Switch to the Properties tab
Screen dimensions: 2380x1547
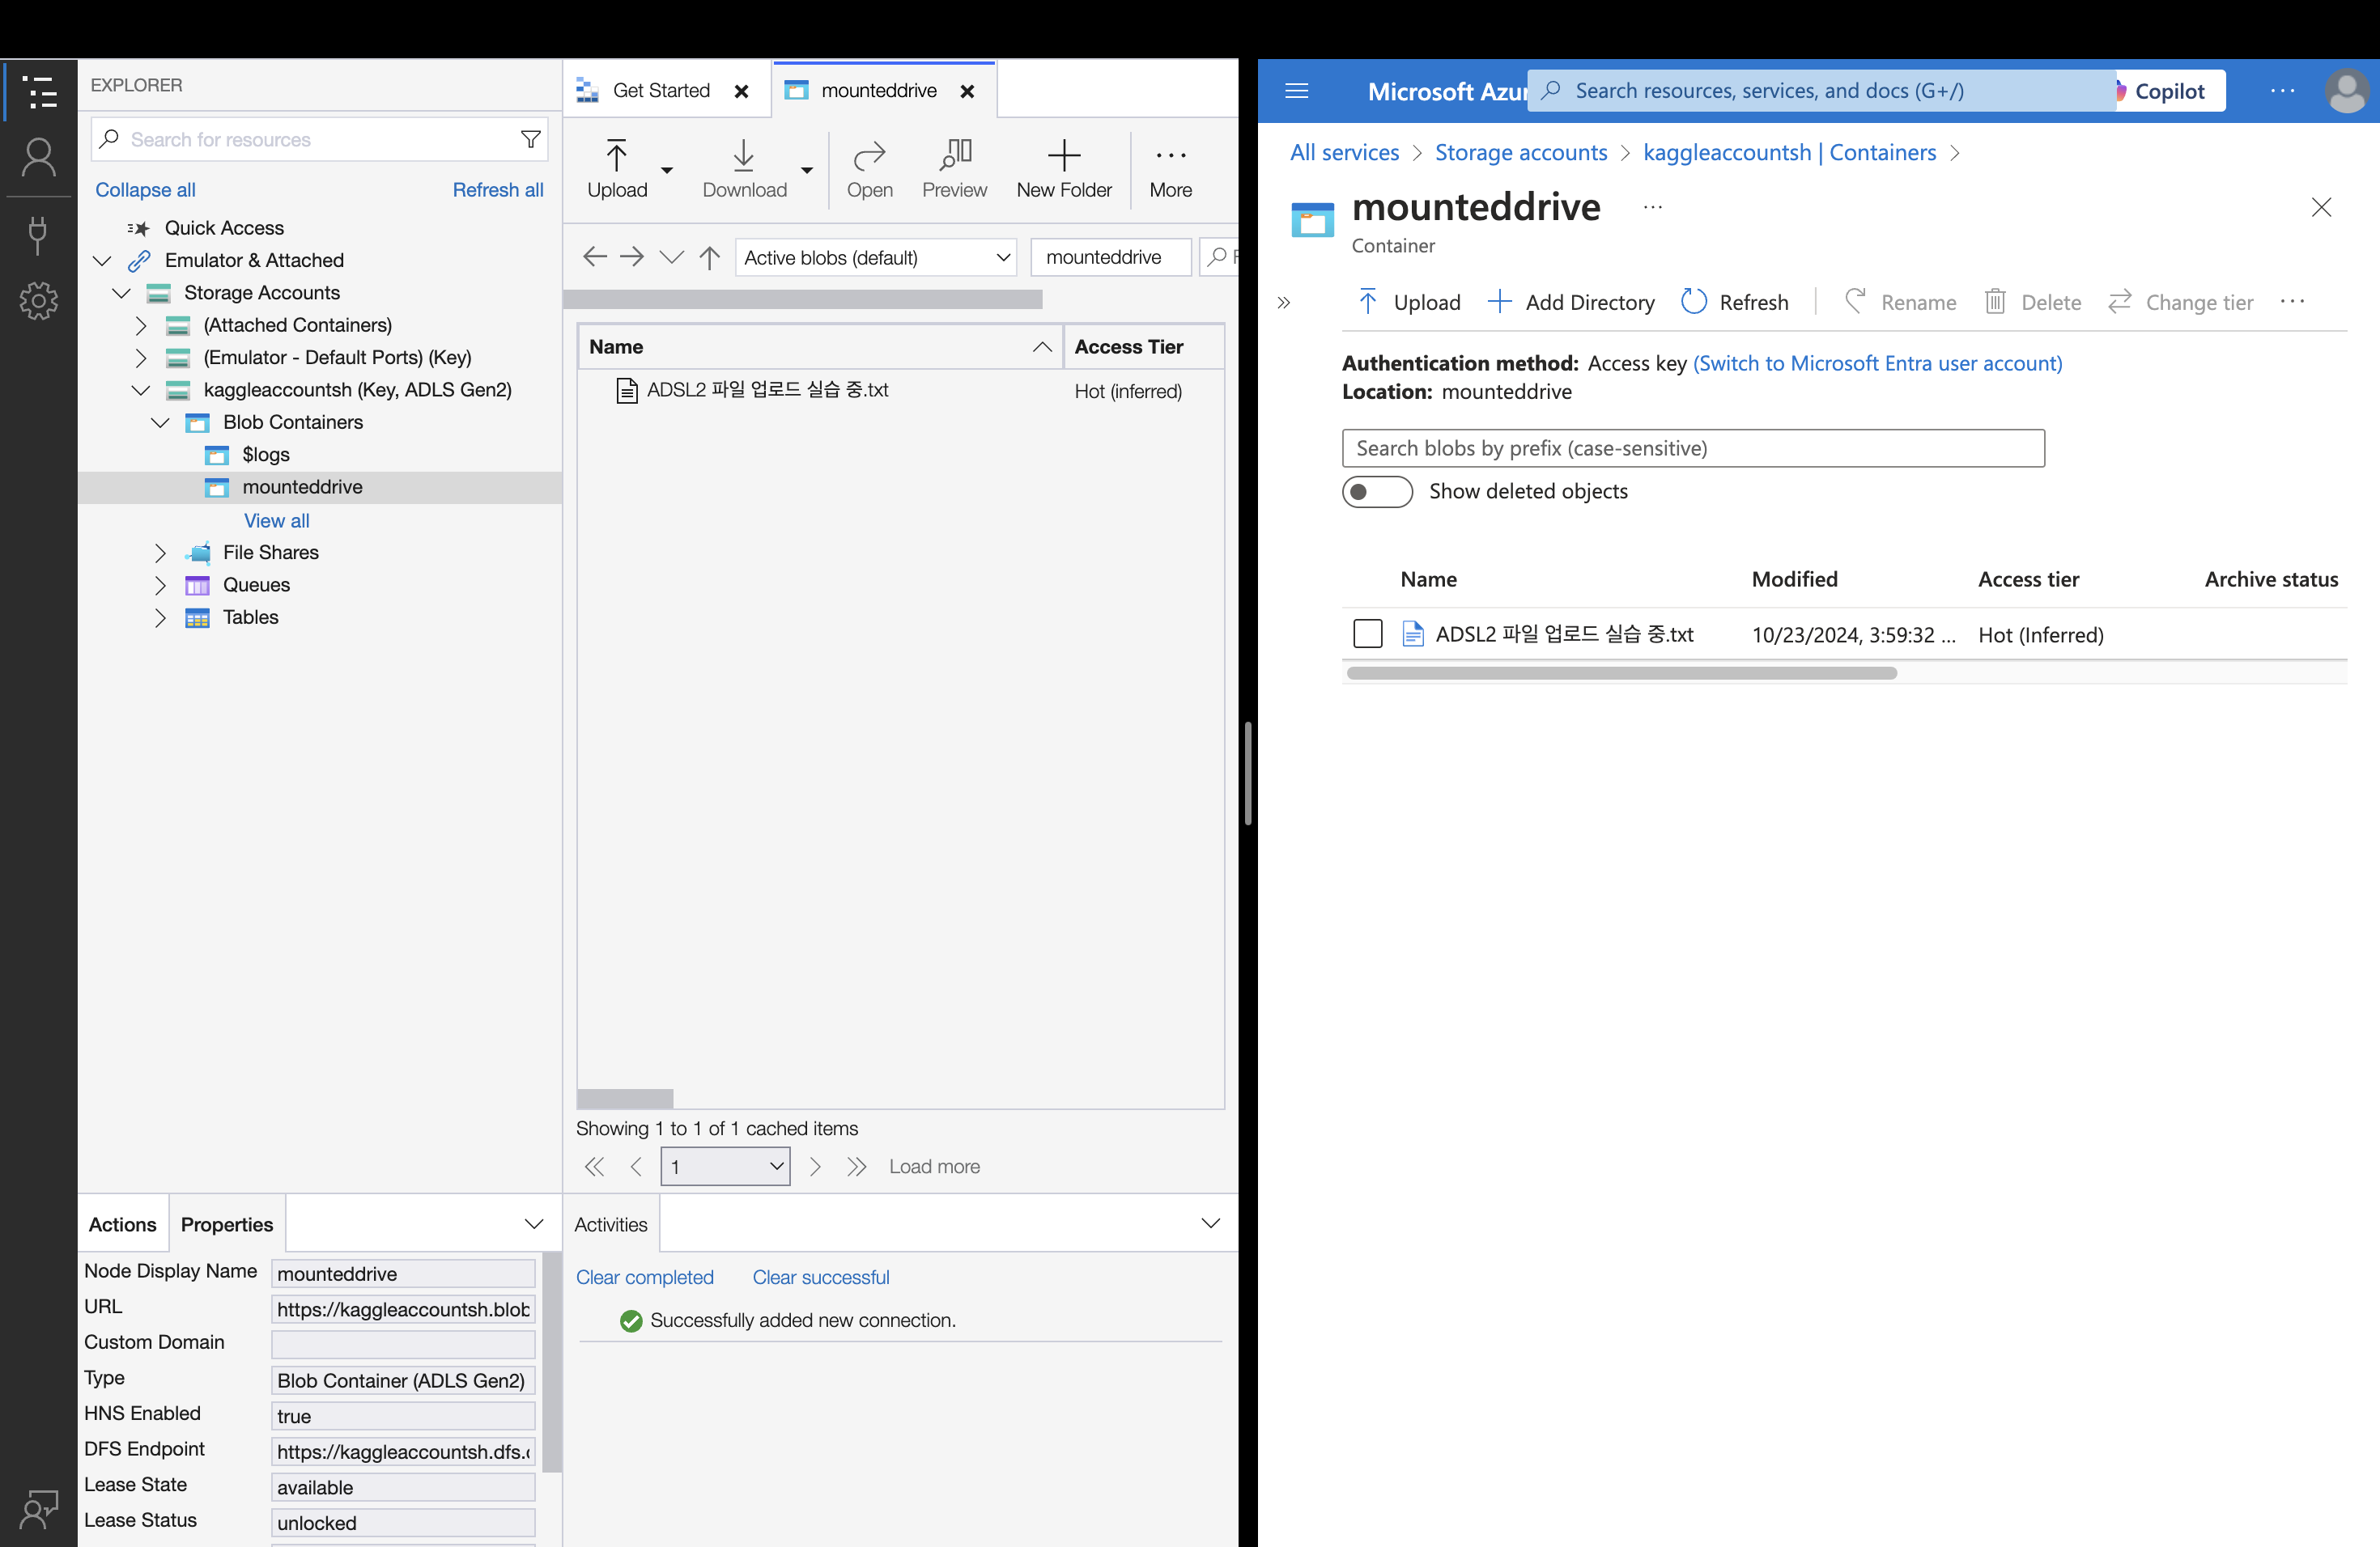pyautogui.click(x=227, y=1224)
